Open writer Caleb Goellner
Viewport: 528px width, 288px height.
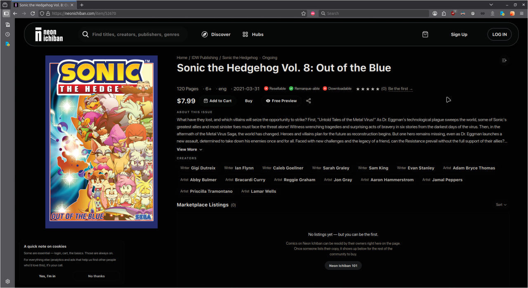click(x=283, y=168)
